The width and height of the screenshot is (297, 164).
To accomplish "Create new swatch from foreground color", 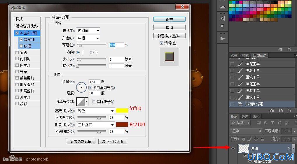I will click(x=281, y=49).
